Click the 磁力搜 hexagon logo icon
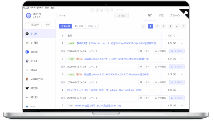The width and height of the screenshot is (213, 121). click(x=29, y=15)
